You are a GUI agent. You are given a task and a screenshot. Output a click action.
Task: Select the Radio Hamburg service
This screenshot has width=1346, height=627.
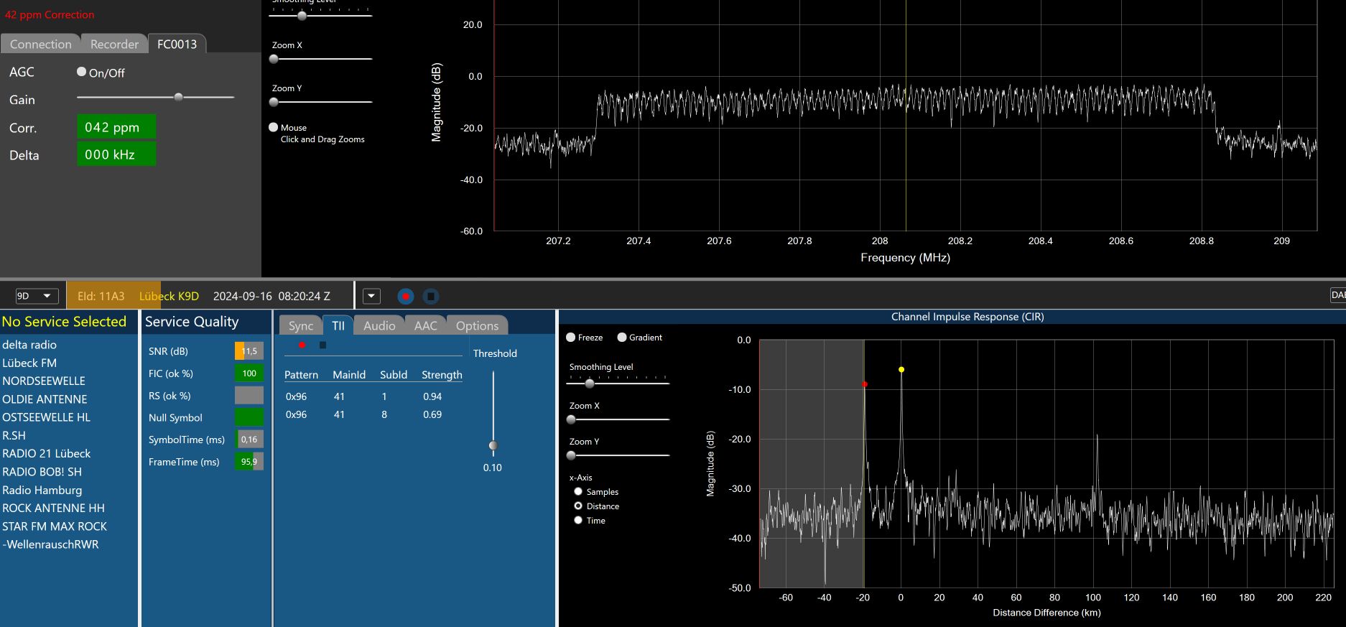pos(42,491)
